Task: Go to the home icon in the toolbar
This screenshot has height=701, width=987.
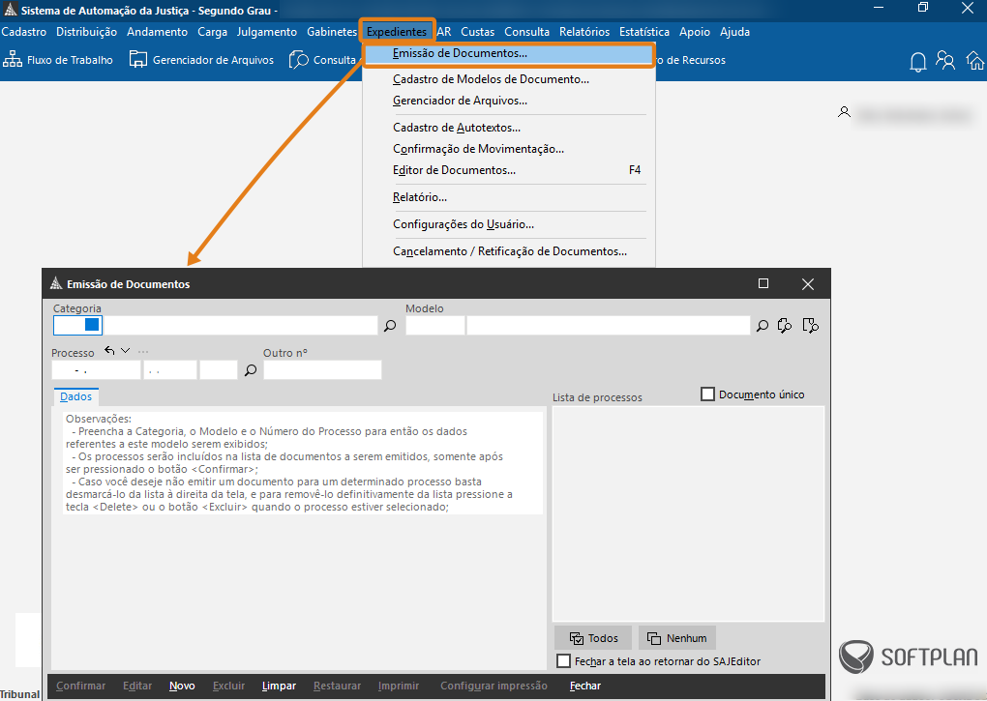Action: tap(975, 60)
